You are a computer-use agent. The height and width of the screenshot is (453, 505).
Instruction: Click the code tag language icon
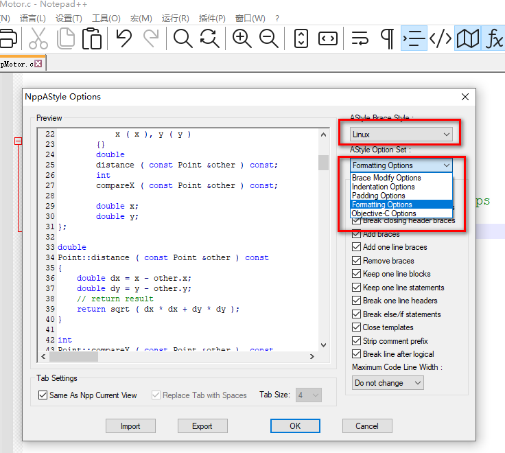441,38
